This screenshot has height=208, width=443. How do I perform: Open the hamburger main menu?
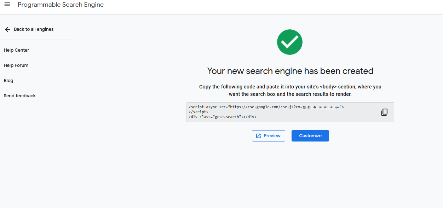pos(7,5)
